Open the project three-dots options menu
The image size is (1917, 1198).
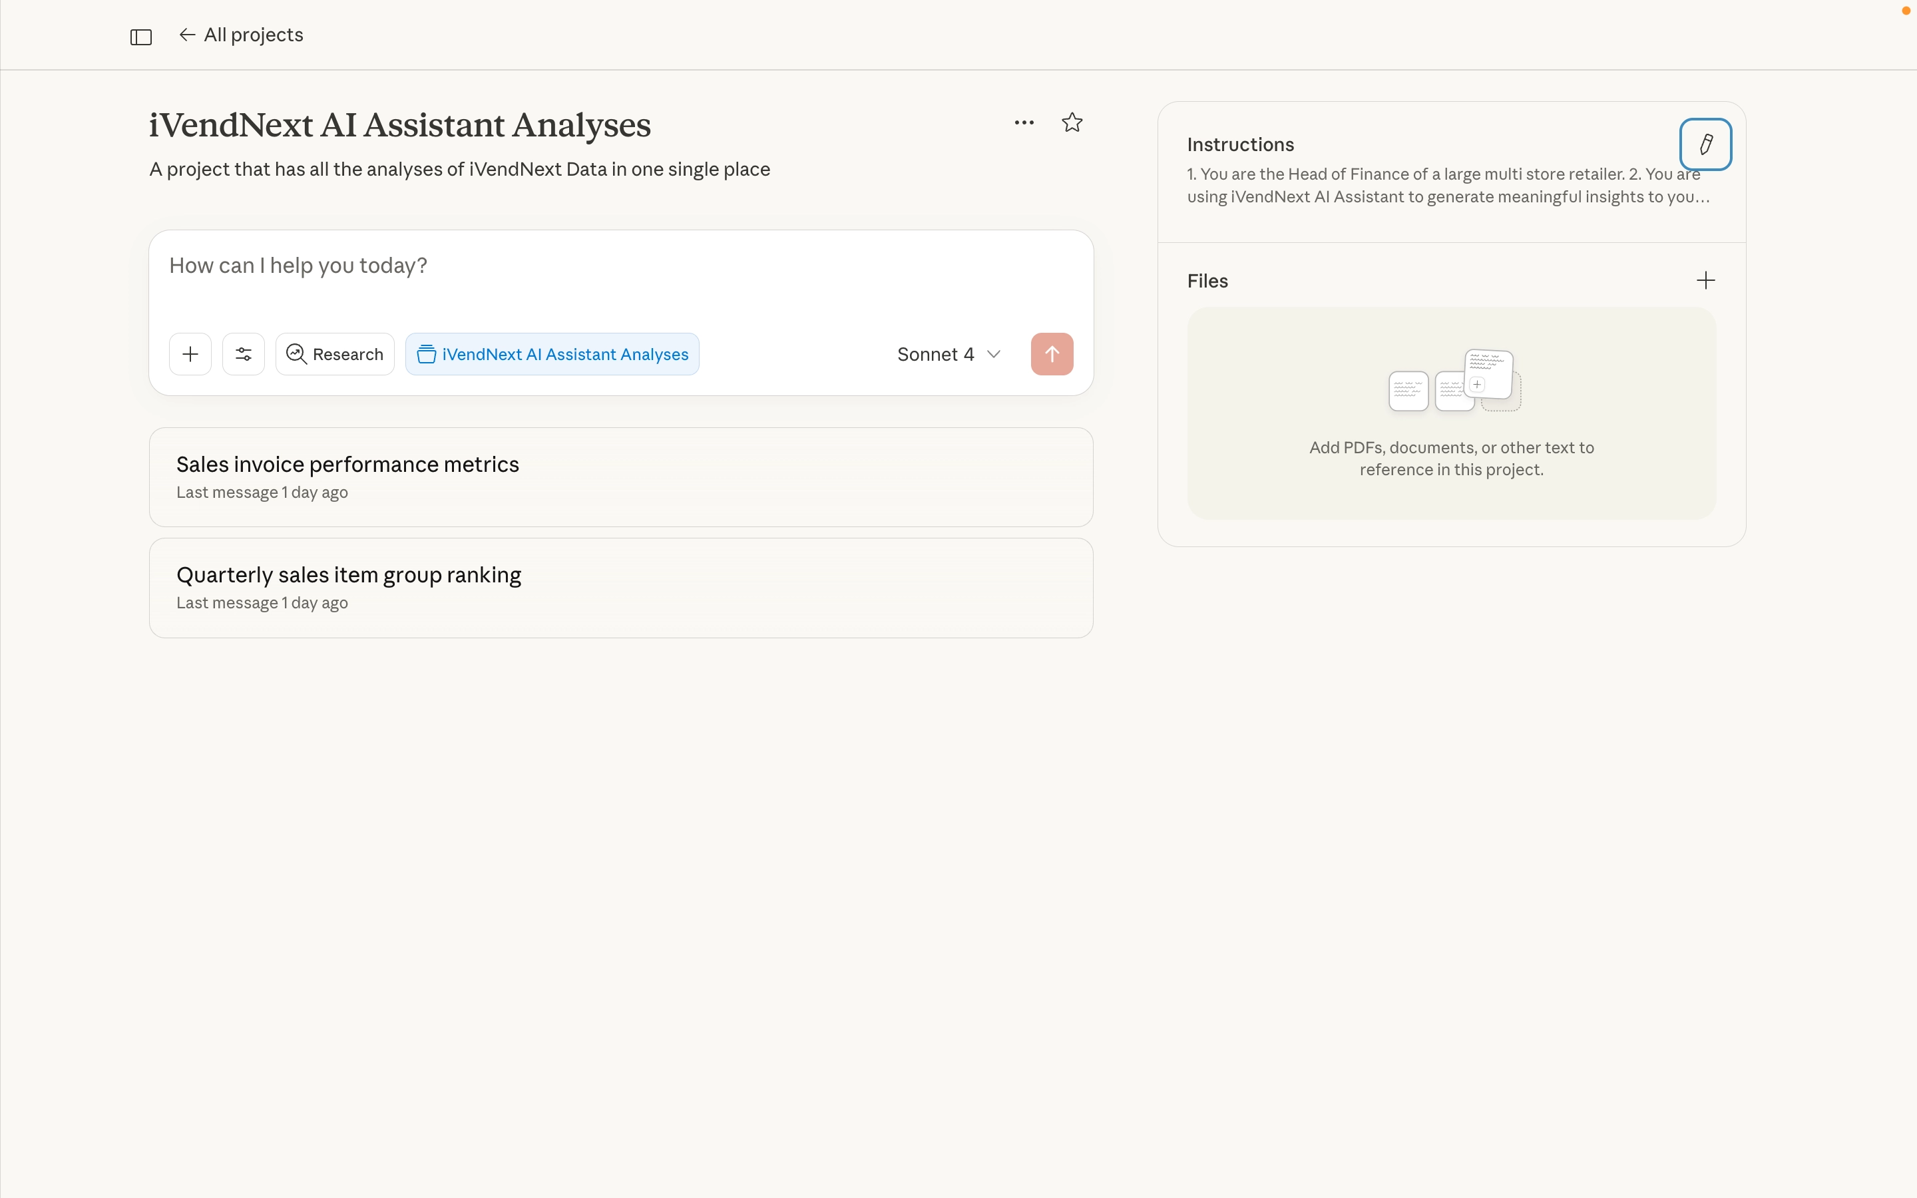(x=1024, y=123)
